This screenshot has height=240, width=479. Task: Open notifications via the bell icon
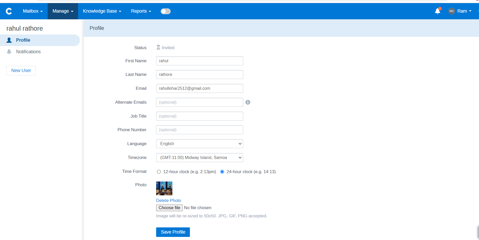point(438,11)
